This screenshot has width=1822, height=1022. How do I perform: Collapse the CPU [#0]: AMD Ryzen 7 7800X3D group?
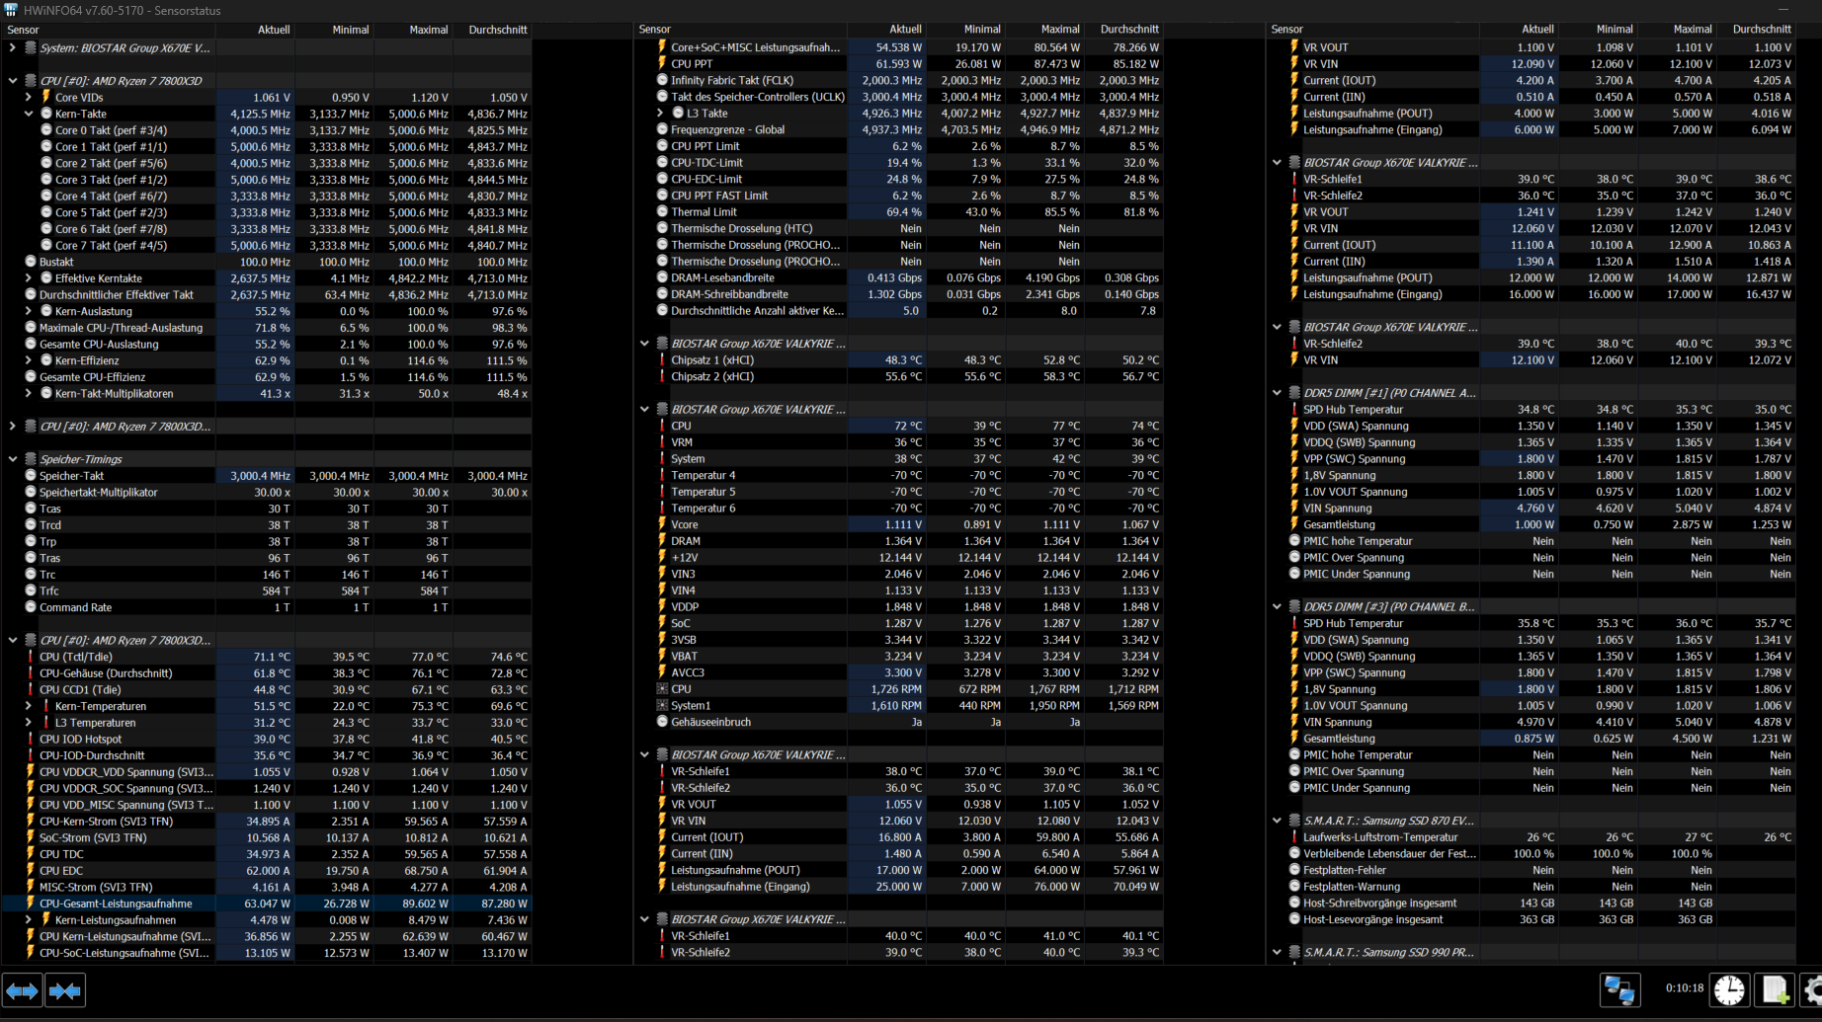pyautogui.click(x=13, y=81)
